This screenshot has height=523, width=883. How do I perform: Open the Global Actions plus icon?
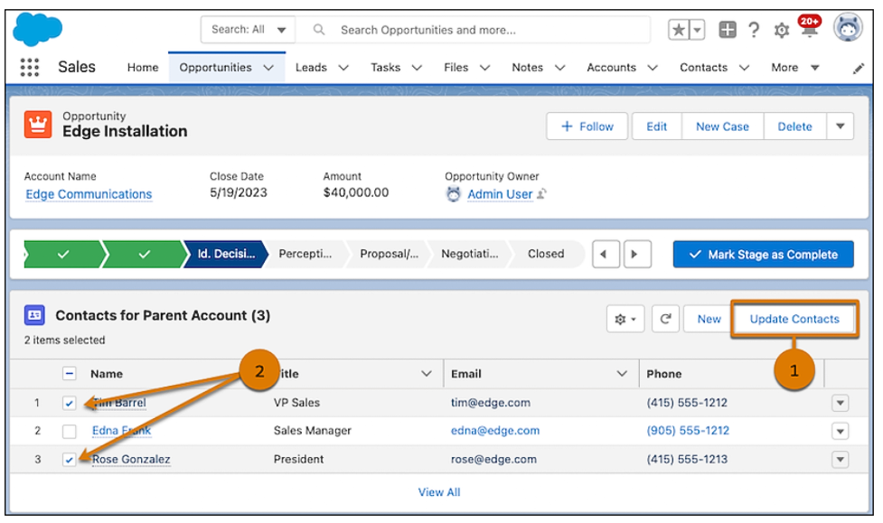(727, 29)
